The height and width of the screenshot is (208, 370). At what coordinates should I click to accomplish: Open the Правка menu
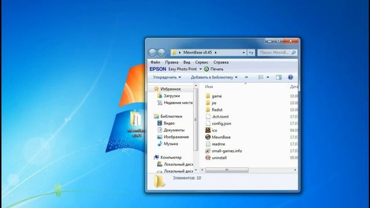172,62
